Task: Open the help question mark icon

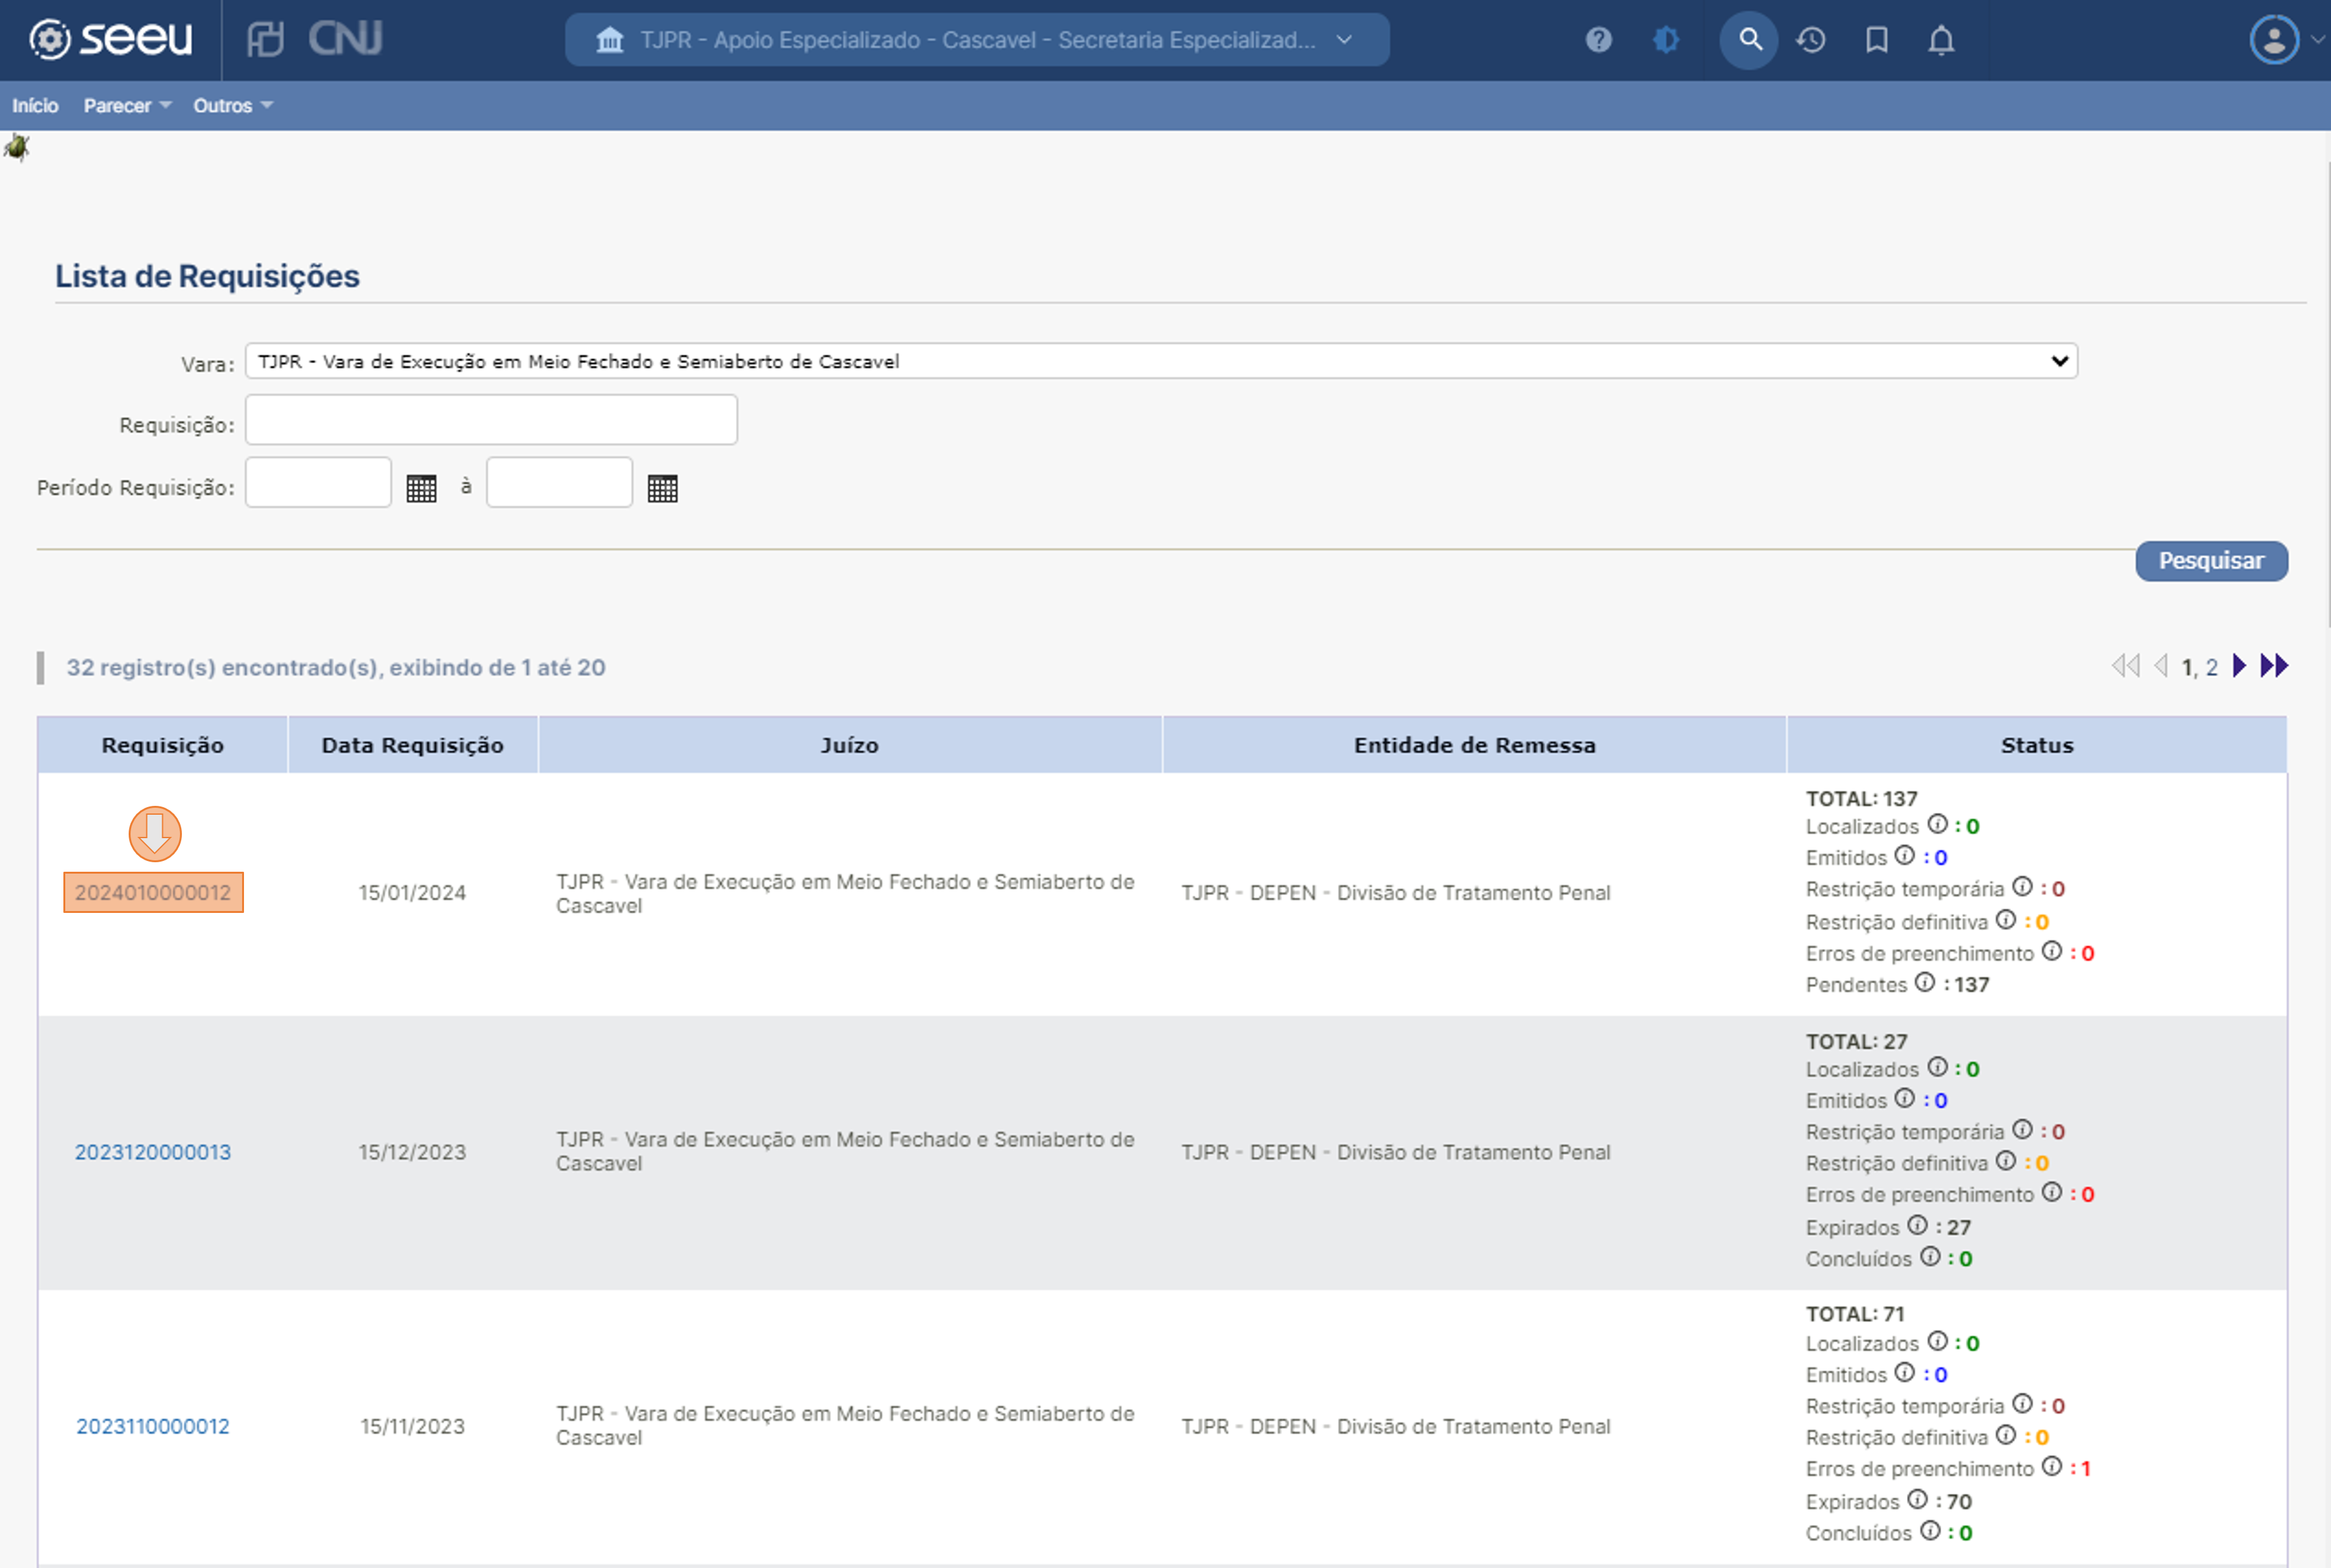Action: pos(1599,40)
